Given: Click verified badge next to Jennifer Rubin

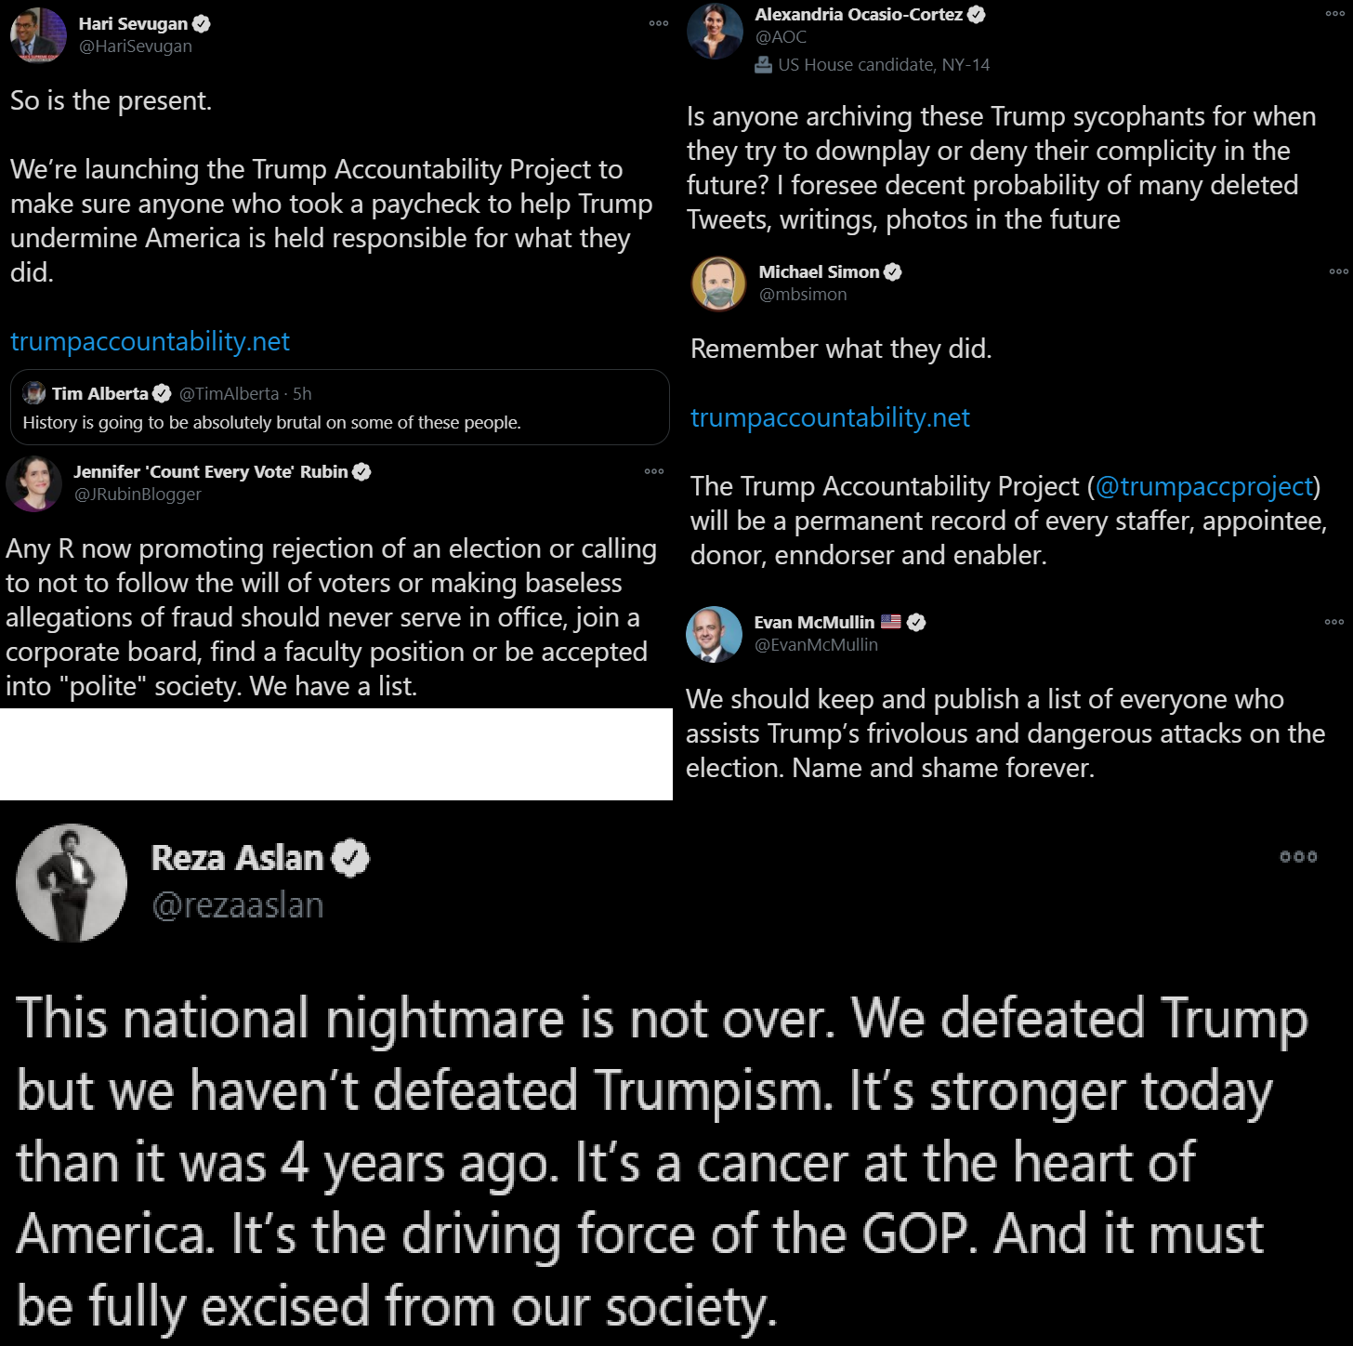Looking at the screenshot, I should [x=361, y=472].
